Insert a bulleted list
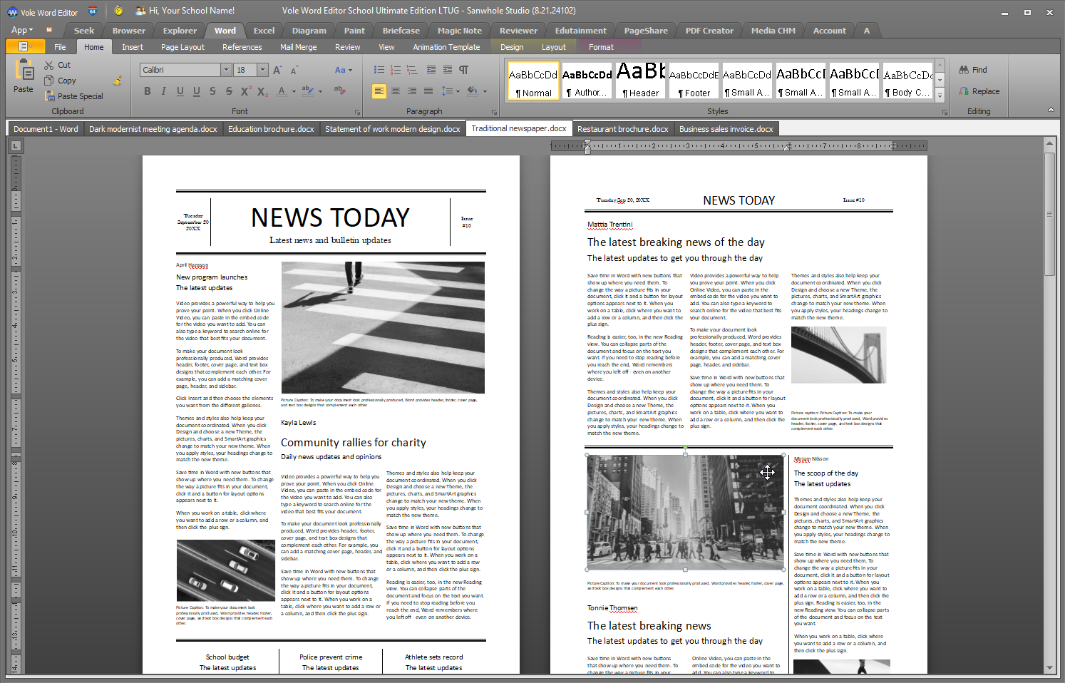The image size is (1065, 683). coord(379,70)
